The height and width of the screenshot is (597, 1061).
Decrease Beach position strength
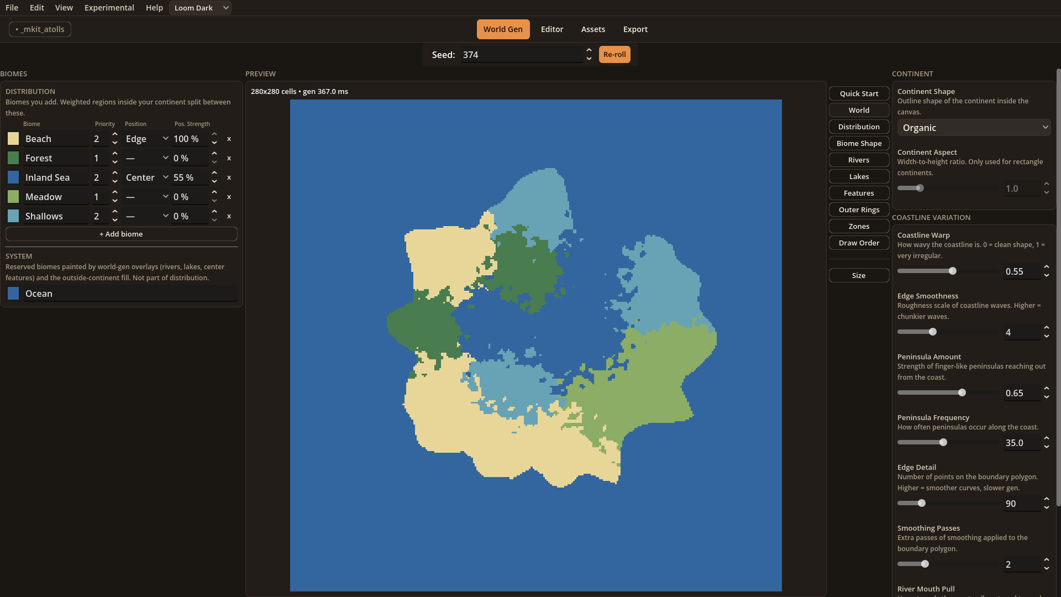pyautogui.click(x=214, y=143)
